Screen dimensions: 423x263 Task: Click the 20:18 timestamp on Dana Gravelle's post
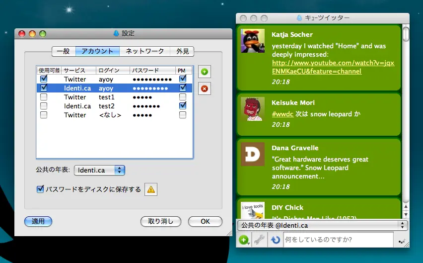pos(281,186)
